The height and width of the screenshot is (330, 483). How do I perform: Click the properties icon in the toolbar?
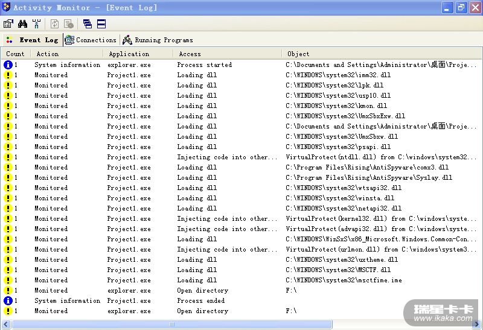tap(8, 24)
